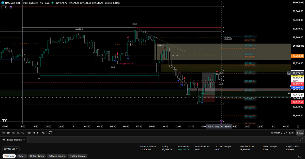Open the Savitar USD account dropdown
The width and height of the screenshot is (305, 159).
(x=11, y=149)
